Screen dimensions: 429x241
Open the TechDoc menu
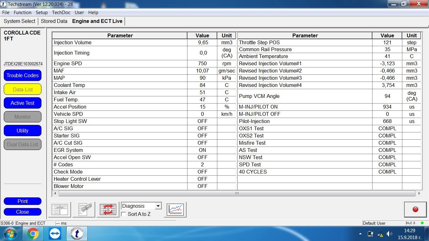pos(61,13)
